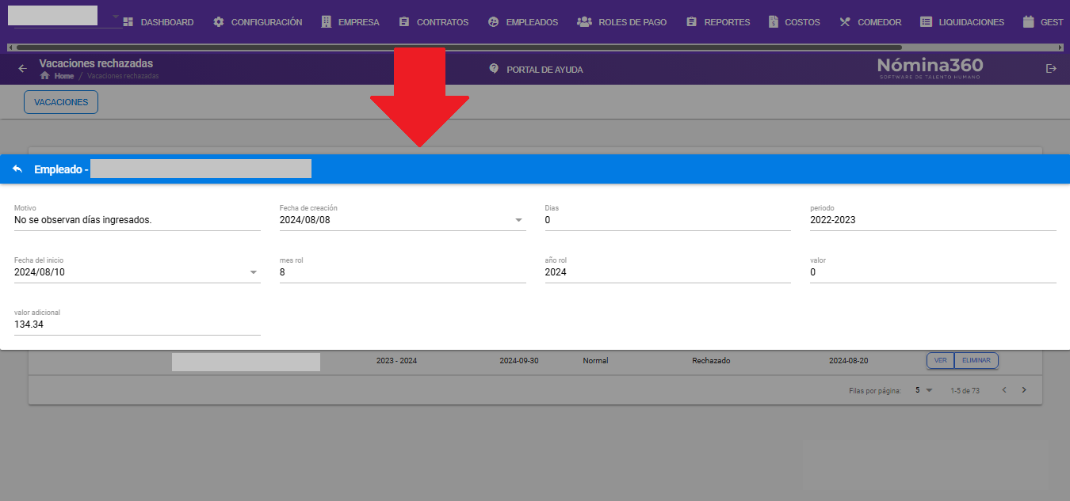Open the Fecha del inicio dropdown arrow
Screen dimensions: 1070x501
(254, 272)
